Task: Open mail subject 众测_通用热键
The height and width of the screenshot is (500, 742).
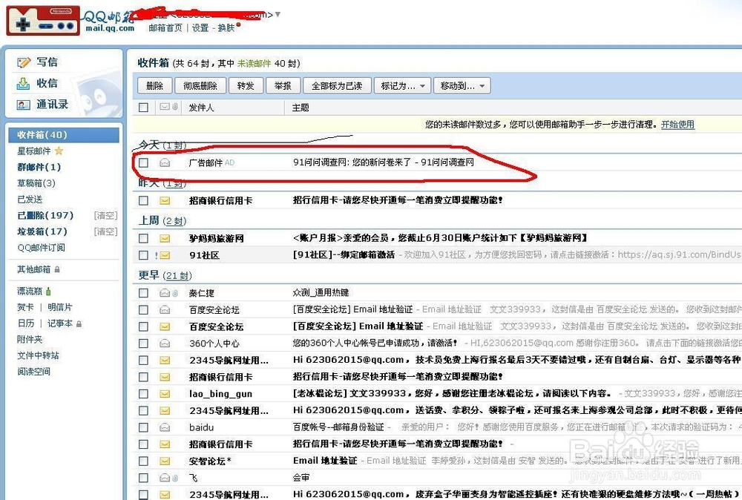Action: [321, 293]
